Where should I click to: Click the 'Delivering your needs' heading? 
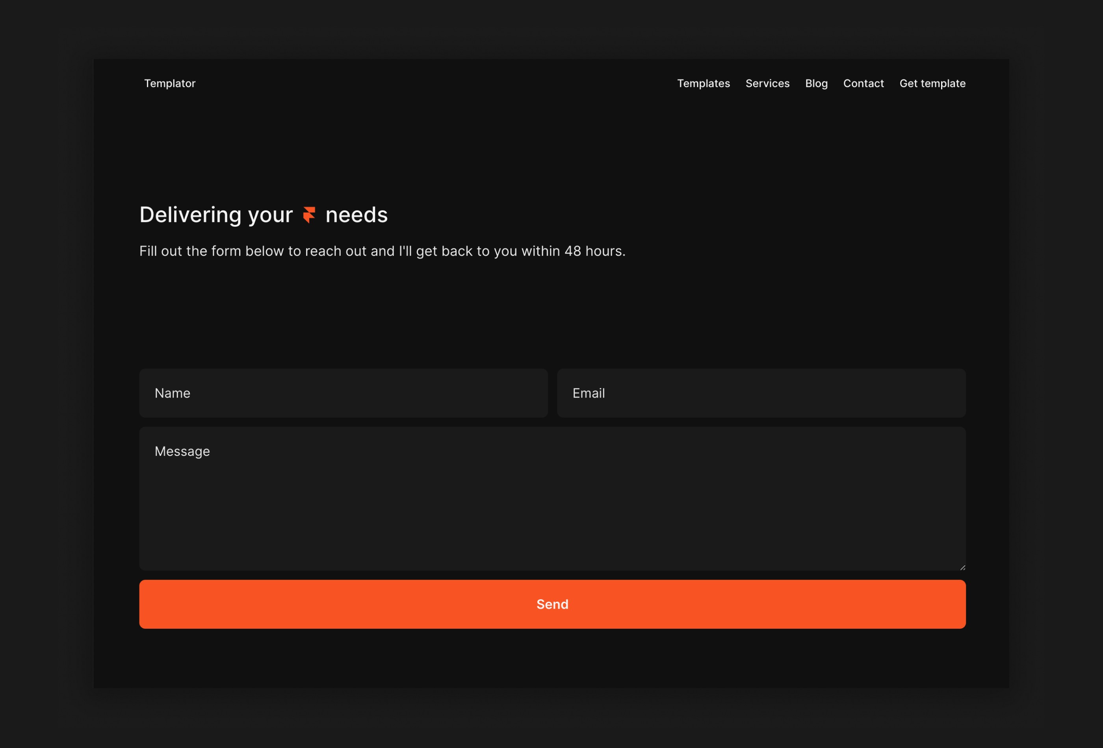tap(264, 215)
